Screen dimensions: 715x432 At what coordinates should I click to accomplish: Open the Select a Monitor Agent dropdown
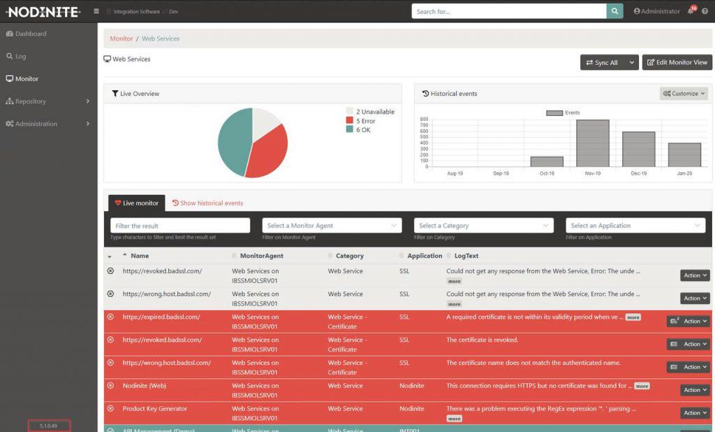(332, 226)
